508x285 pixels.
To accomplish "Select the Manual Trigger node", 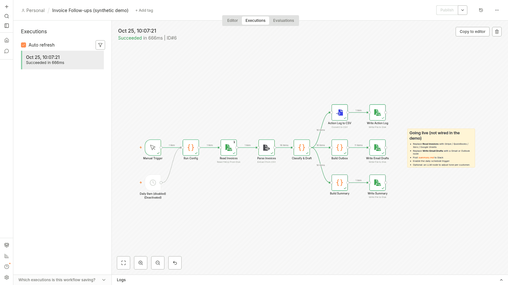I will point(153,148).
